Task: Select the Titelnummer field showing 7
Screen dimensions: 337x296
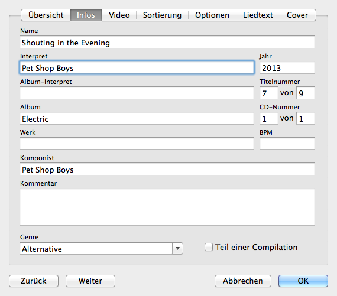Action: (x=268, y=93)
